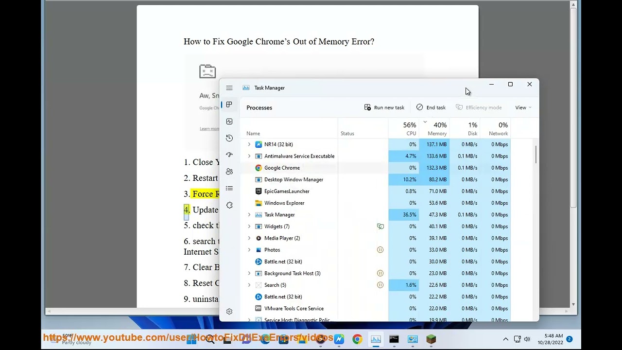
Task: Open the Minecraft block taskbar icon
Action: coord(431,339)
